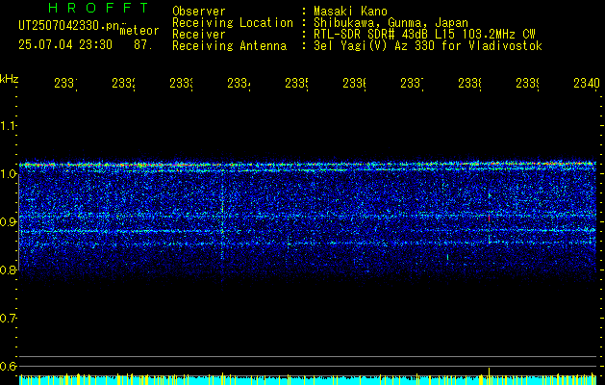Select the filename UT2507042330.pn

(69, 26)
